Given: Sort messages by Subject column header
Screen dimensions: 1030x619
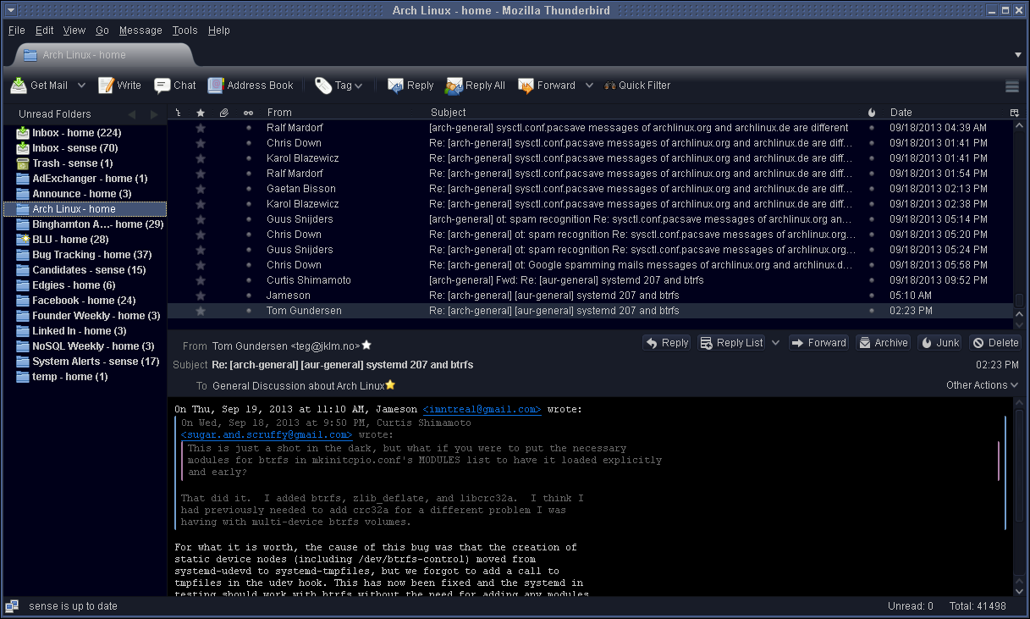Looking at the screenshot, I should coord(645,113).
